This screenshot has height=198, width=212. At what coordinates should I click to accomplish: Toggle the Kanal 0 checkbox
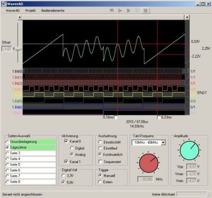(66, 141)
